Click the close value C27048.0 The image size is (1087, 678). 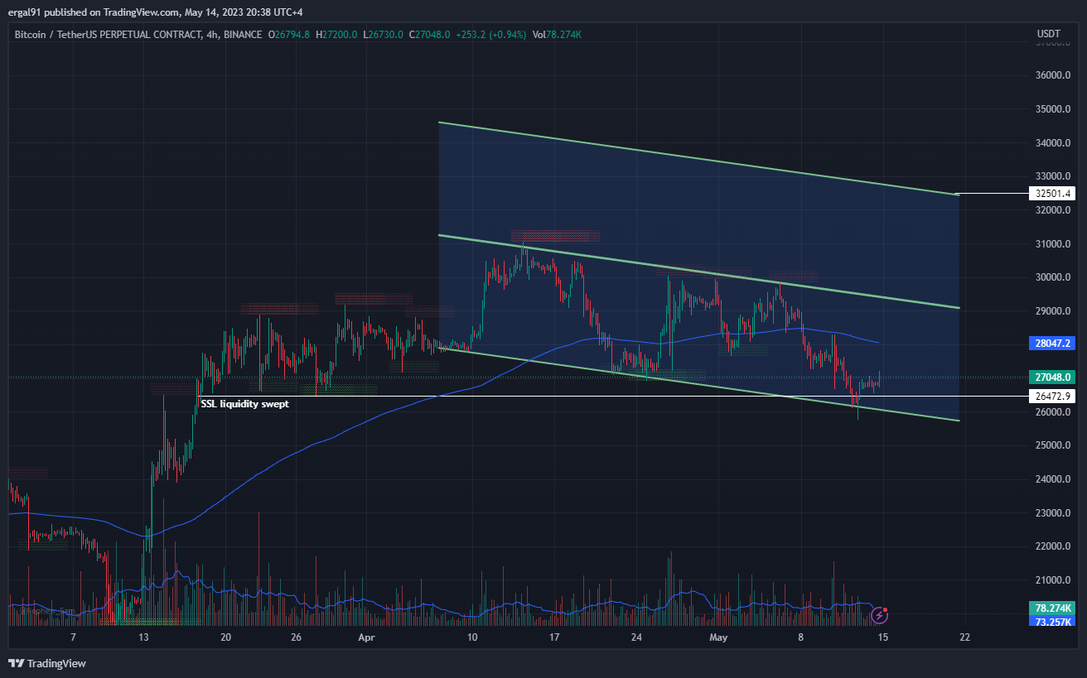[x=430, y=35]
